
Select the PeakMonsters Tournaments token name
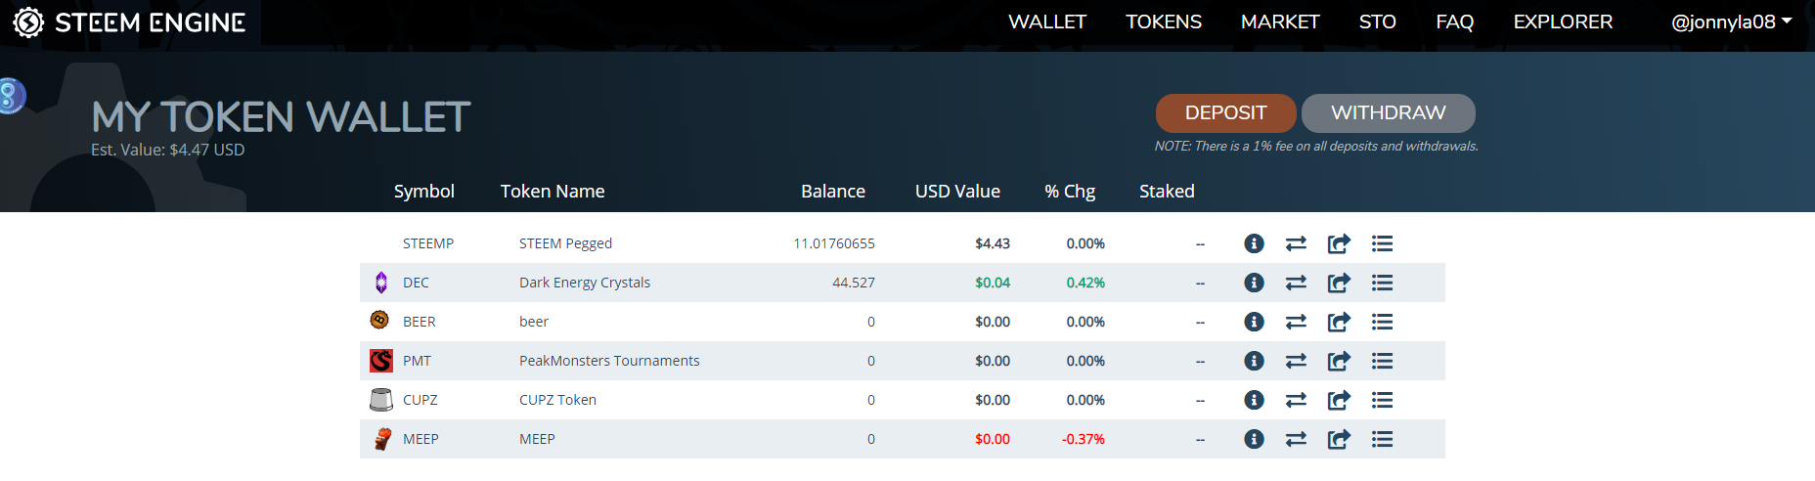(609, 361)
